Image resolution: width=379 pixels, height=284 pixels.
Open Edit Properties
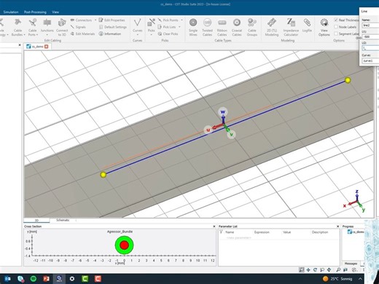[x=112, y=20]
